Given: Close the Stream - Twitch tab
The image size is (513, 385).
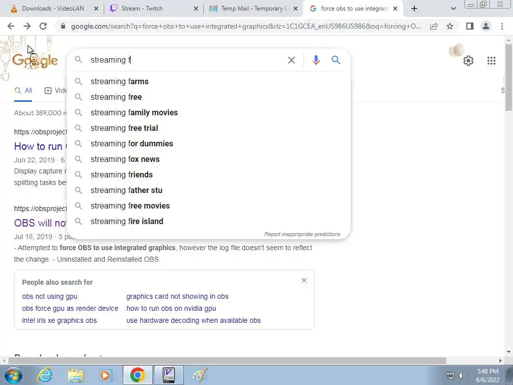Looking at the screenshot, I should pyautogui.click(x=196, y=9).
